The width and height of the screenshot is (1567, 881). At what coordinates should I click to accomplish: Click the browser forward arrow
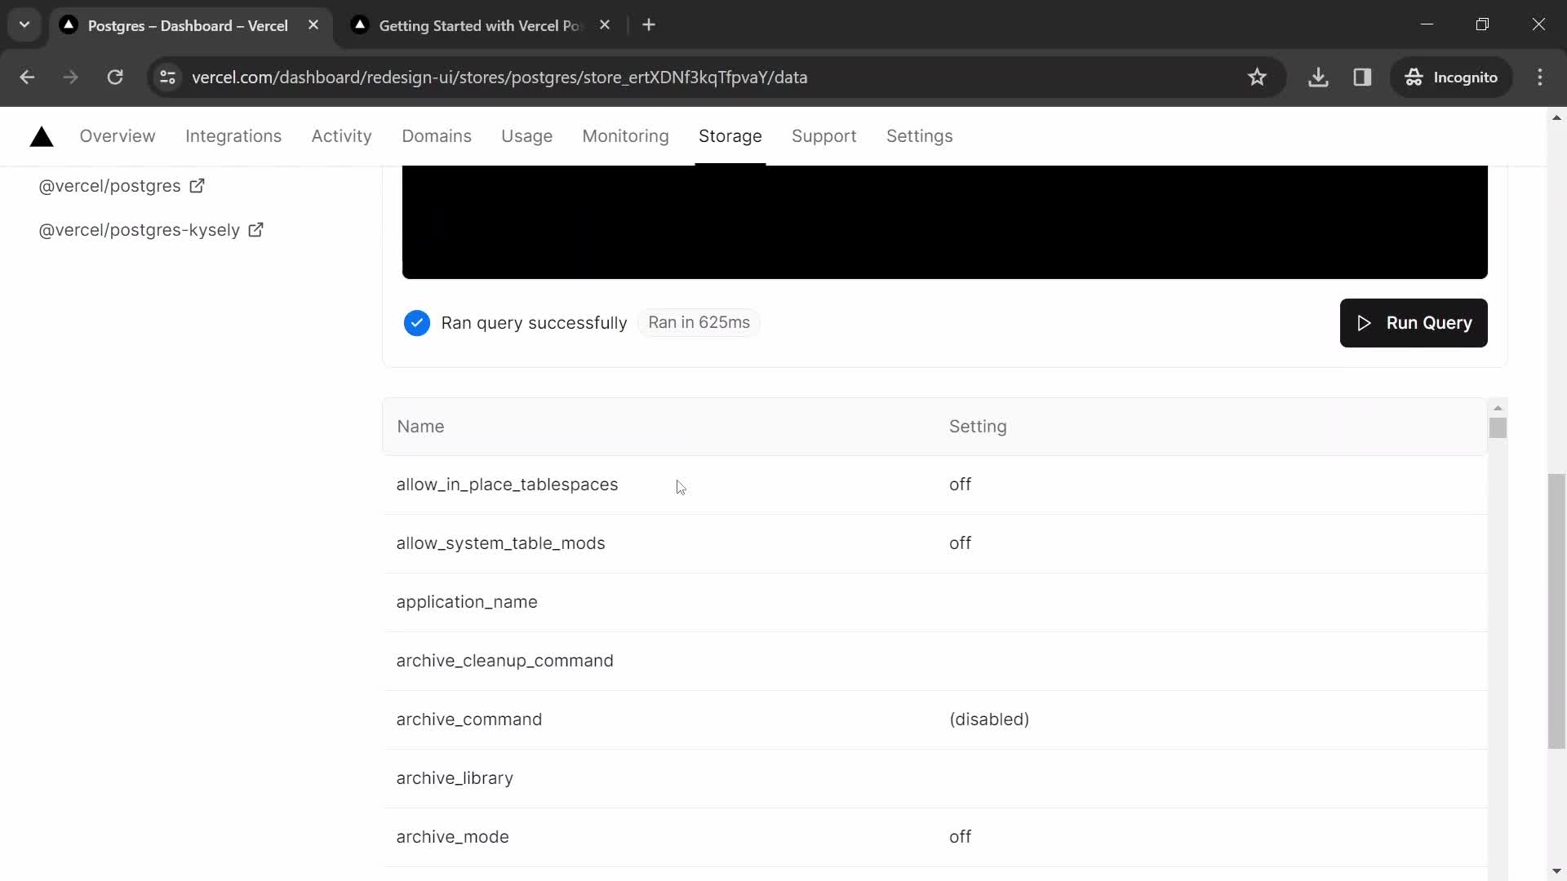(71, 77)
